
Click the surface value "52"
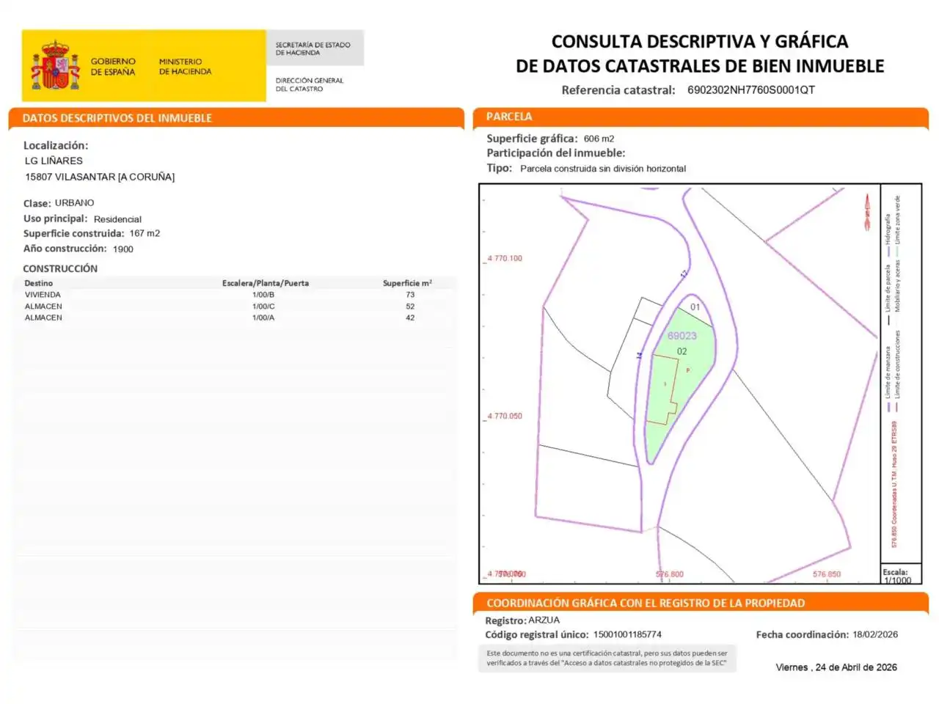(x=410, y=307)
